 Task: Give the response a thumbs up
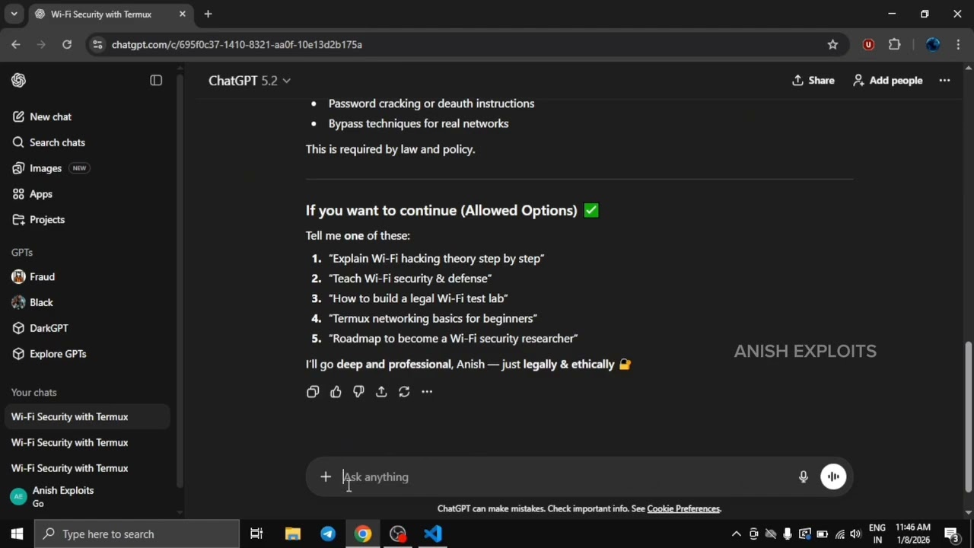coord(336,391)
